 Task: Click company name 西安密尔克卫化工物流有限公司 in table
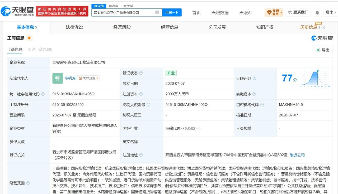(79, 62)
